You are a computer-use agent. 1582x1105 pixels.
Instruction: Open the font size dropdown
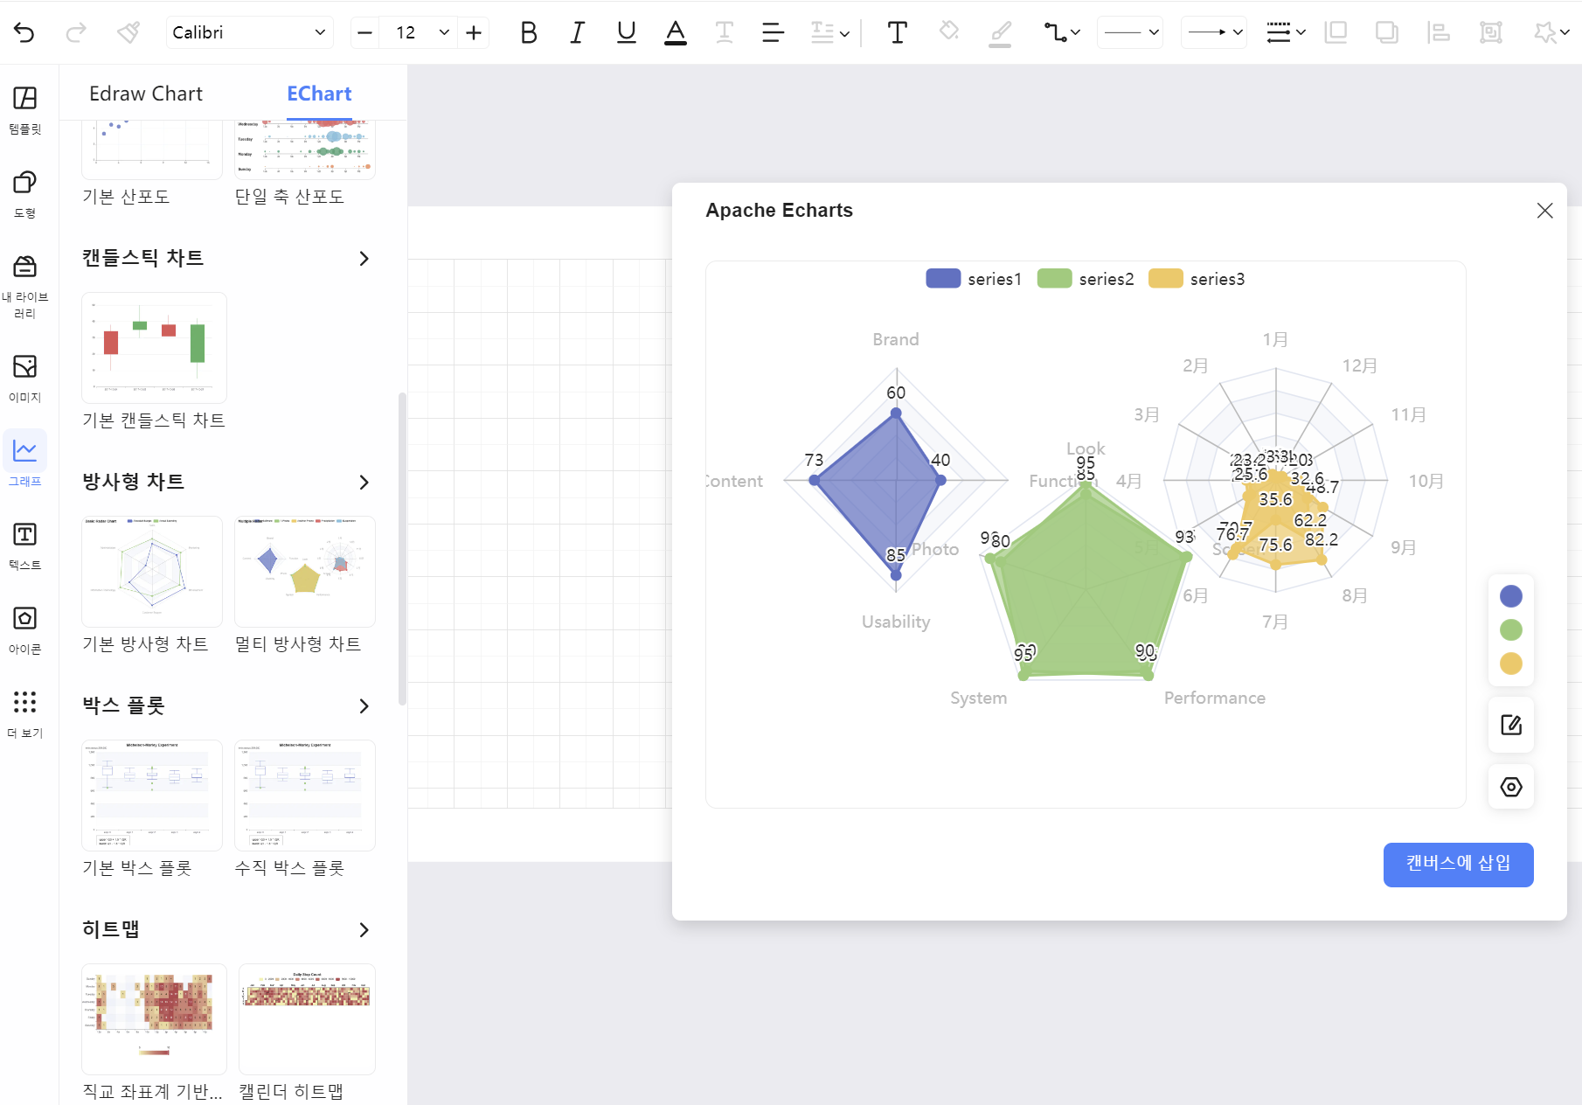(x=444, y=32)
